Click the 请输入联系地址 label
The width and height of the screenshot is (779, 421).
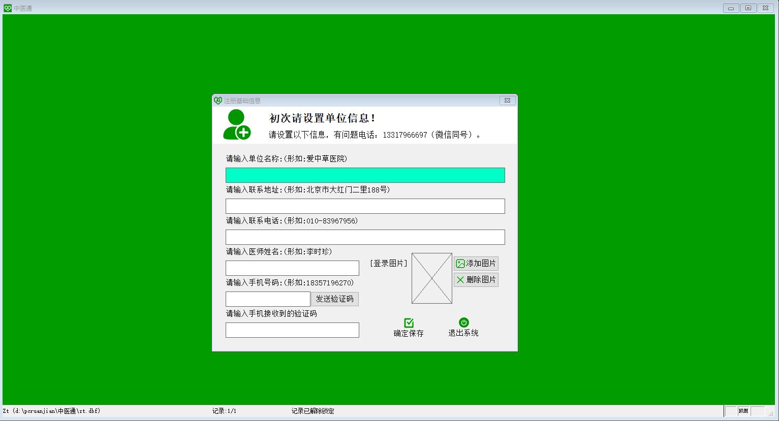[308, 189]
